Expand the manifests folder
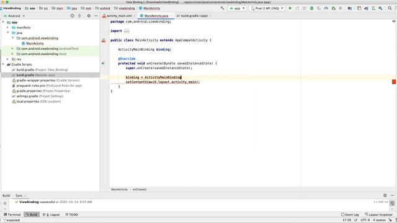 pyautogui.click(x=8, y=27)
